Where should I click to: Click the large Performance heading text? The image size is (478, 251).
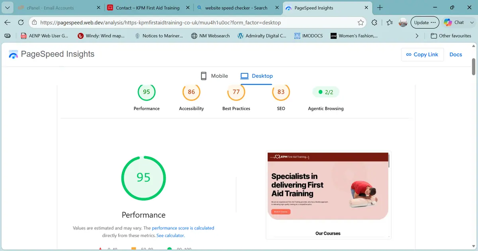pyautogui.click(x=143, y=215)
